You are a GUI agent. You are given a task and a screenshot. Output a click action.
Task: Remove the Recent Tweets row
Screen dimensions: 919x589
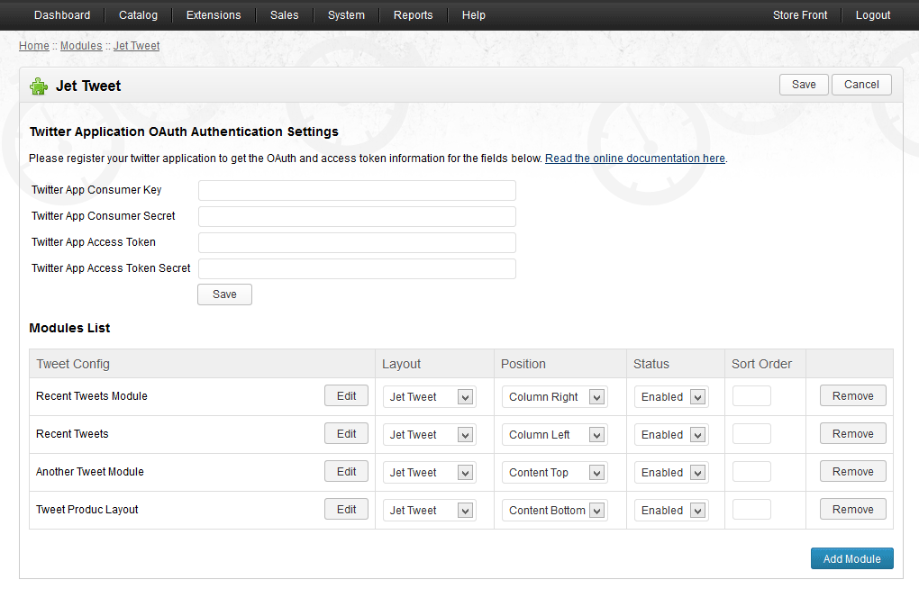pyautogui.click(x=852, y=434)
